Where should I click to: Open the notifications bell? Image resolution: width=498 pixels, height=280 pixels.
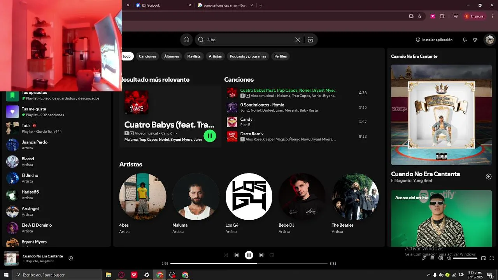[465, 40]
